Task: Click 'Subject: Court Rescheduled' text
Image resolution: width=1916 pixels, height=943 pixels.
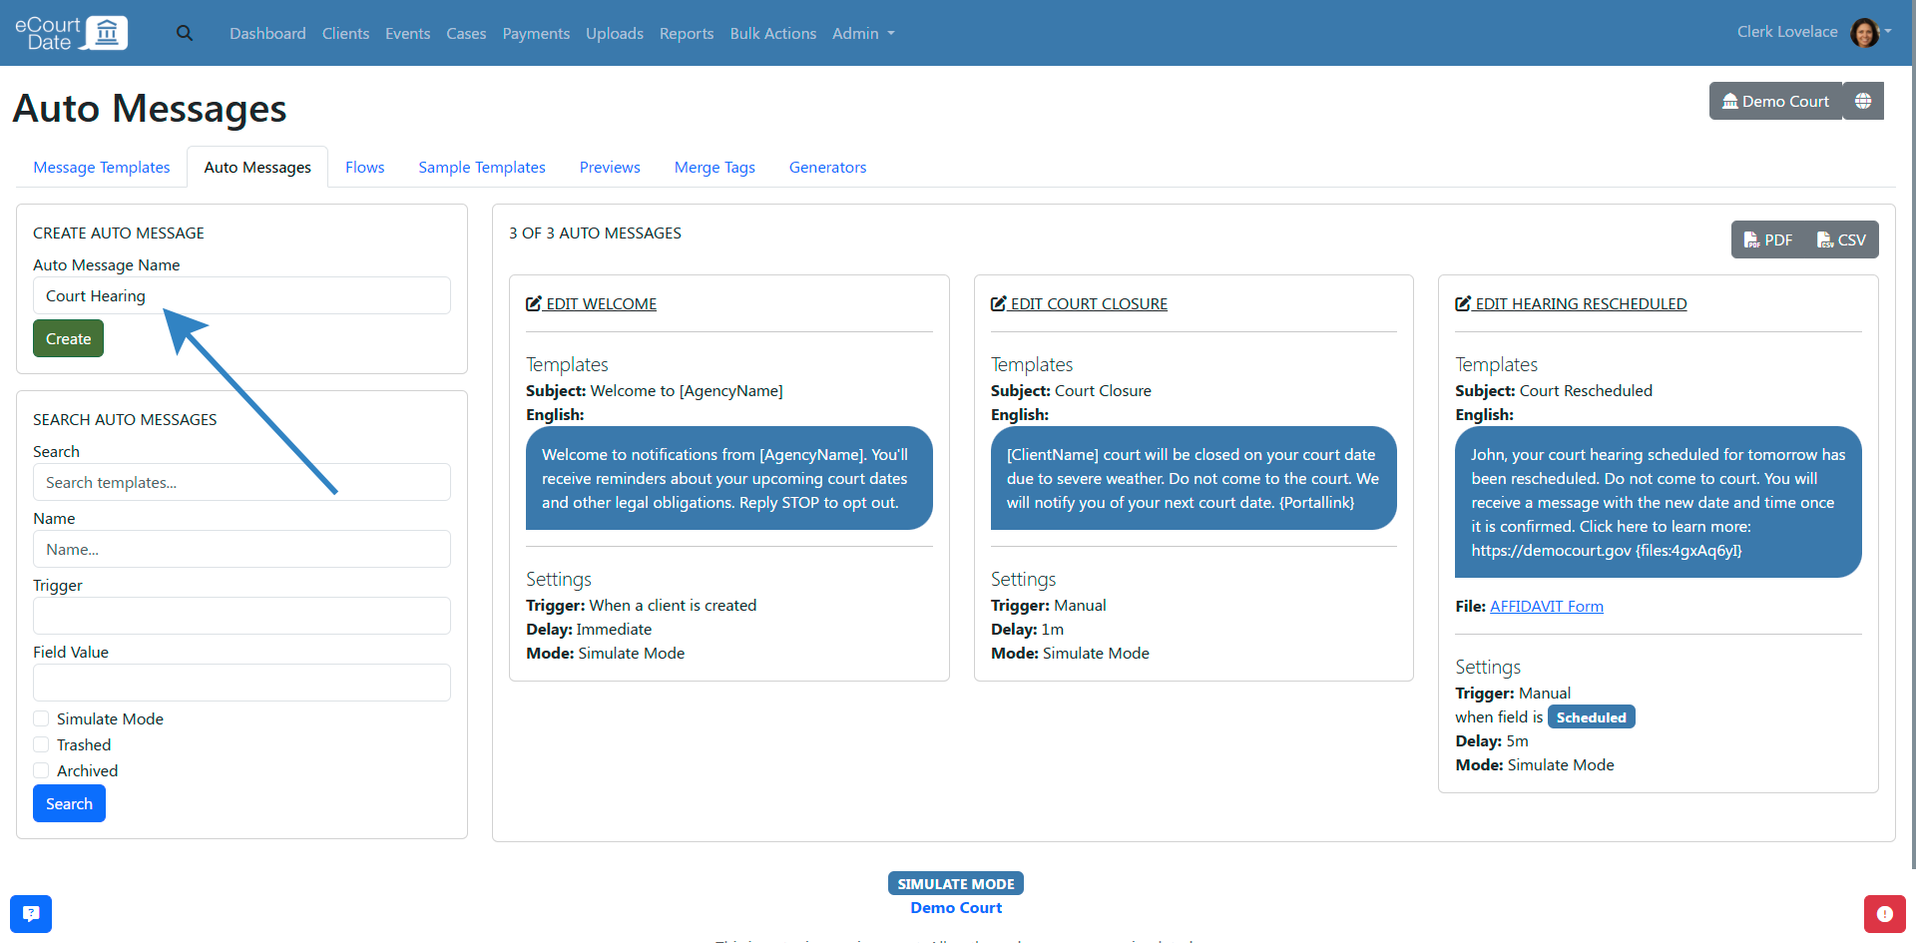Action: [1554, 390]
